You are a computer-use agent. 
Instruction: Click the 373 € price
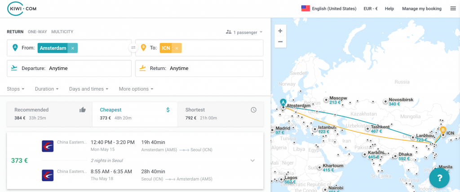pos(19,160)
